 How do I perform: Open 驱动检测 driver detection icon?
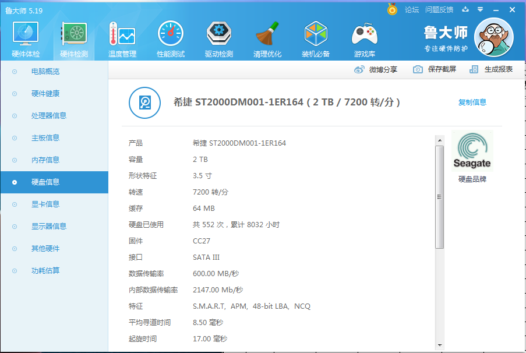(218, 34)
